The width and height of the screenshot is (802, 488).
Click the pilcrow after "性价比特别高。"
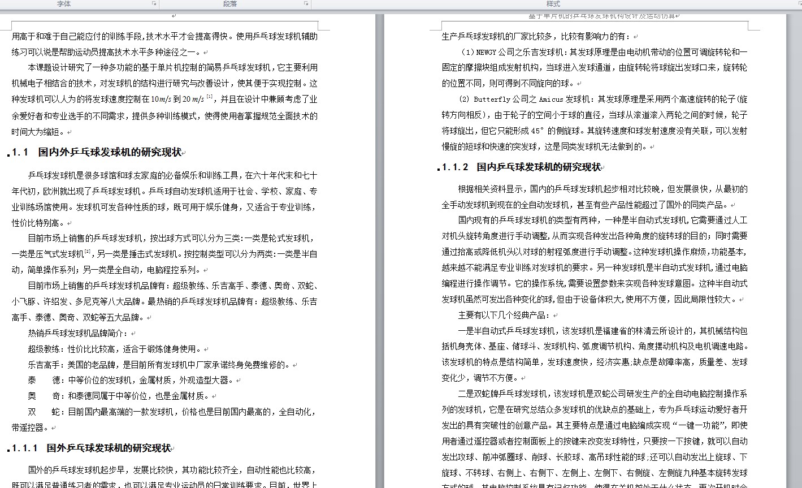pyautogui.click(x=68, y=223)
